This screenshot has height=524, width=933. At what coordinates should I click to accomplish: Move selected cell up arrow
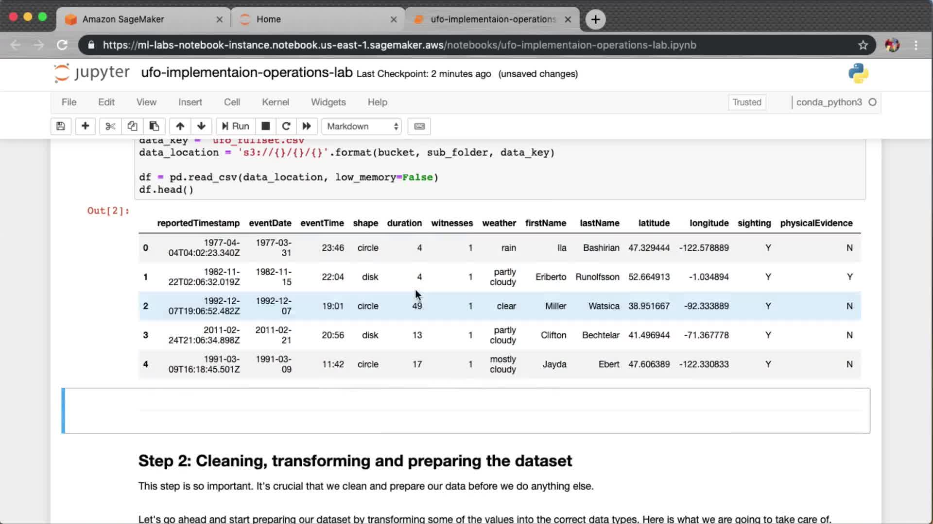[180, 126]
